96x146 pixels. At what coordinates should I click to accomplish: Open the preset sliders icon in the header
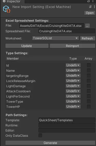coord(90,7)
